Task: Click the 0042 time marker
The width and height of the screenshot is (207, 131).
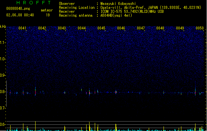Action: pos(42,28)
